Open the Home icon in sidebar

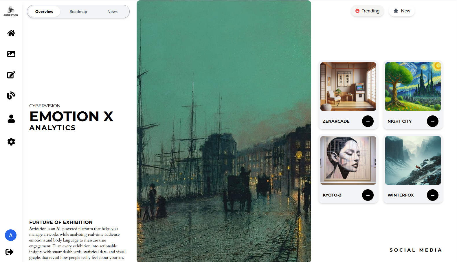(x=11, y=33)
